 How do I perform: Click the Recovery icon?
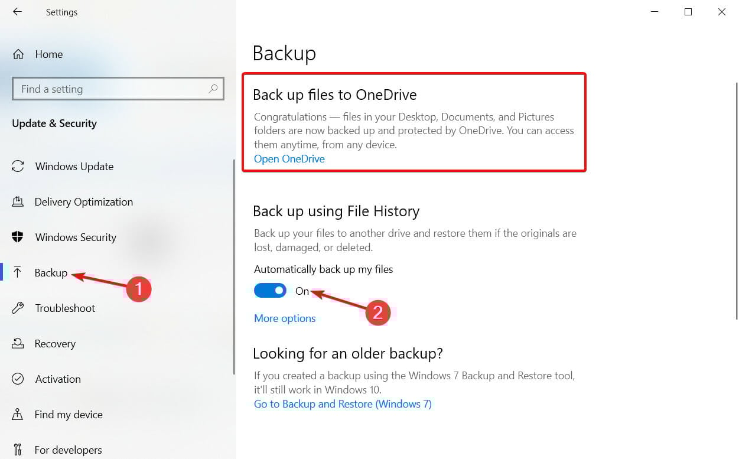[x=18, y=344]
